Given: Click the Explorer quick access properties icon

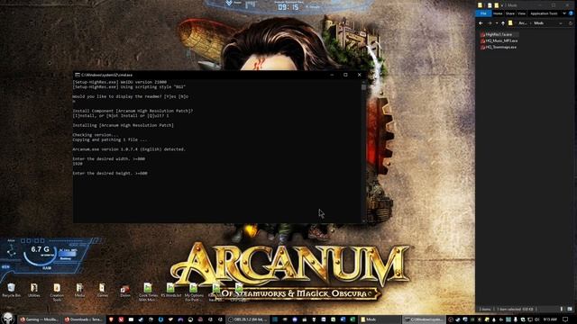Looking at the screenshot, I should [x=490, y=5].
